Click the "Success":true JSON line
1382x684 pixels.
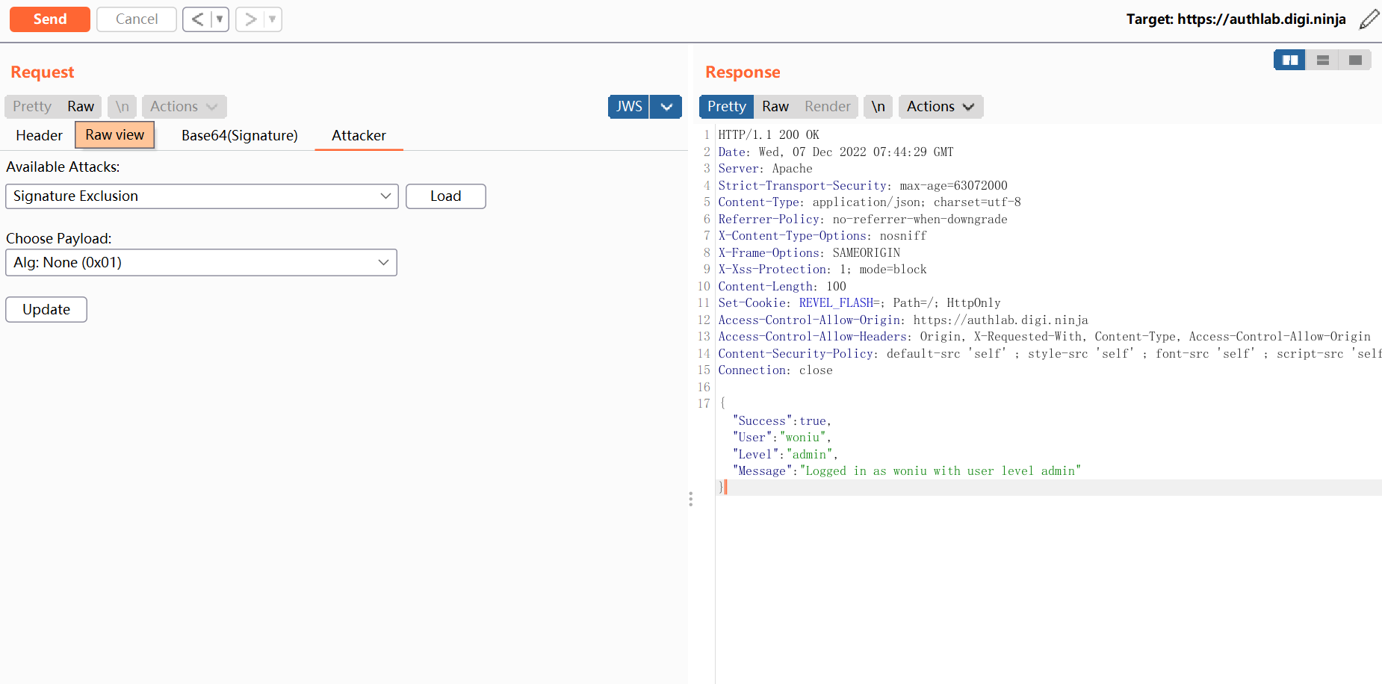tap(782, 421)
